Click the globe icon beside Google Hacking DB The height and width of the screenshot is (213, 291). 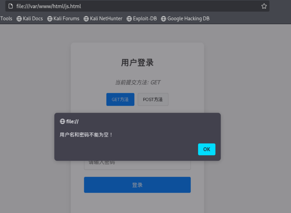coord(163,19)
